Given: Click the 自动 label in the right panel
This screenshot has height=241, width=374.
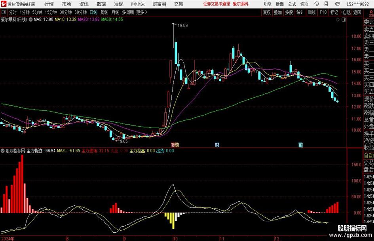Looking at the screenshot, I should click(x=369, y=156).
